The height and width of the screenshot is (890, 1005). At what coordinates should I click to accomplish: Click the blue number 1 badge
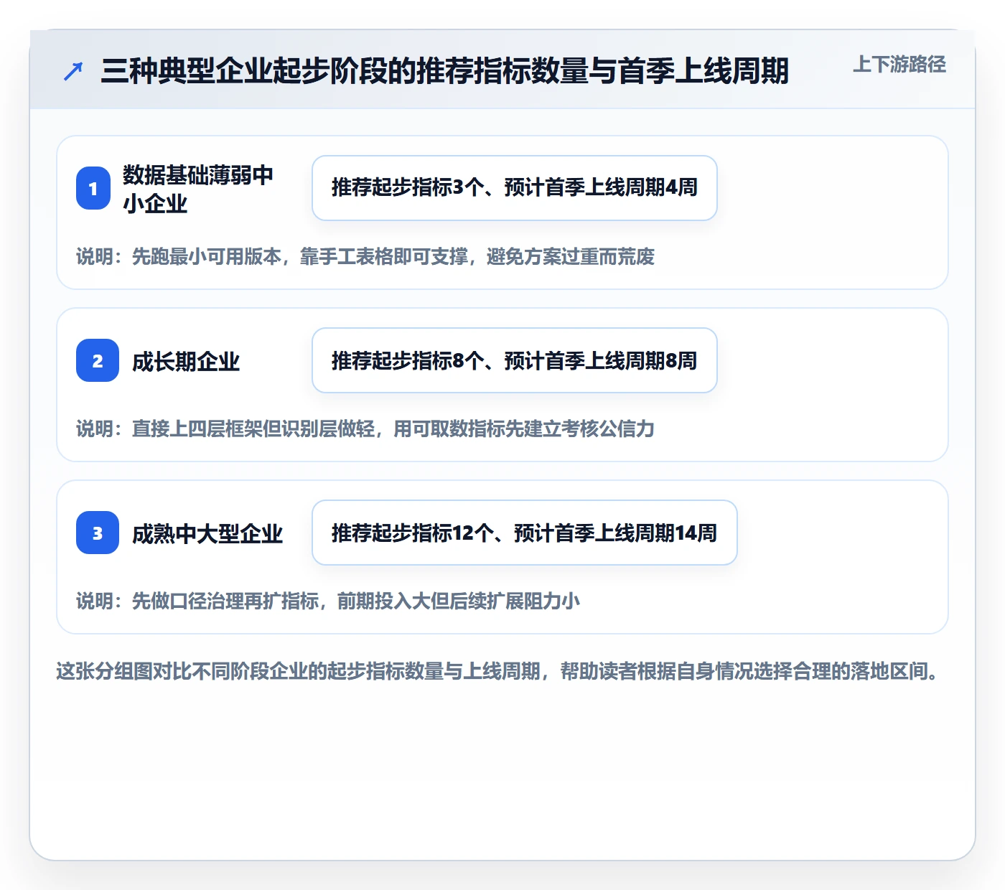tap(93, 188)
